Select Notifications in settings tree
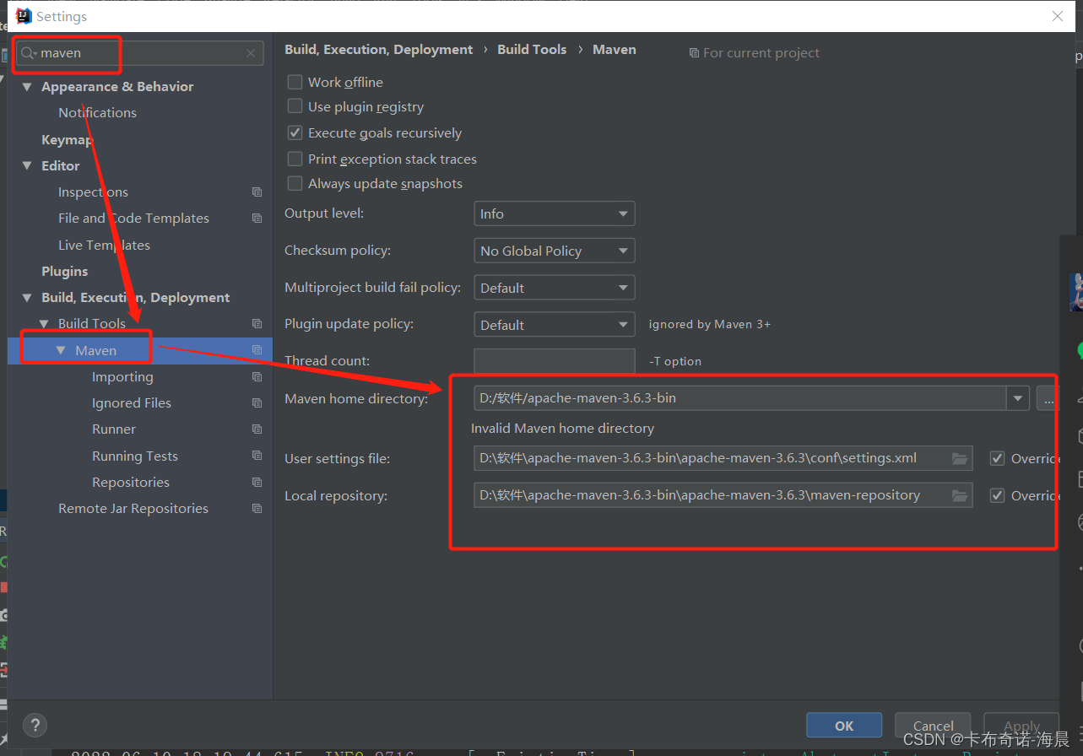This screenshot has height=756, width=1083. 97,112
